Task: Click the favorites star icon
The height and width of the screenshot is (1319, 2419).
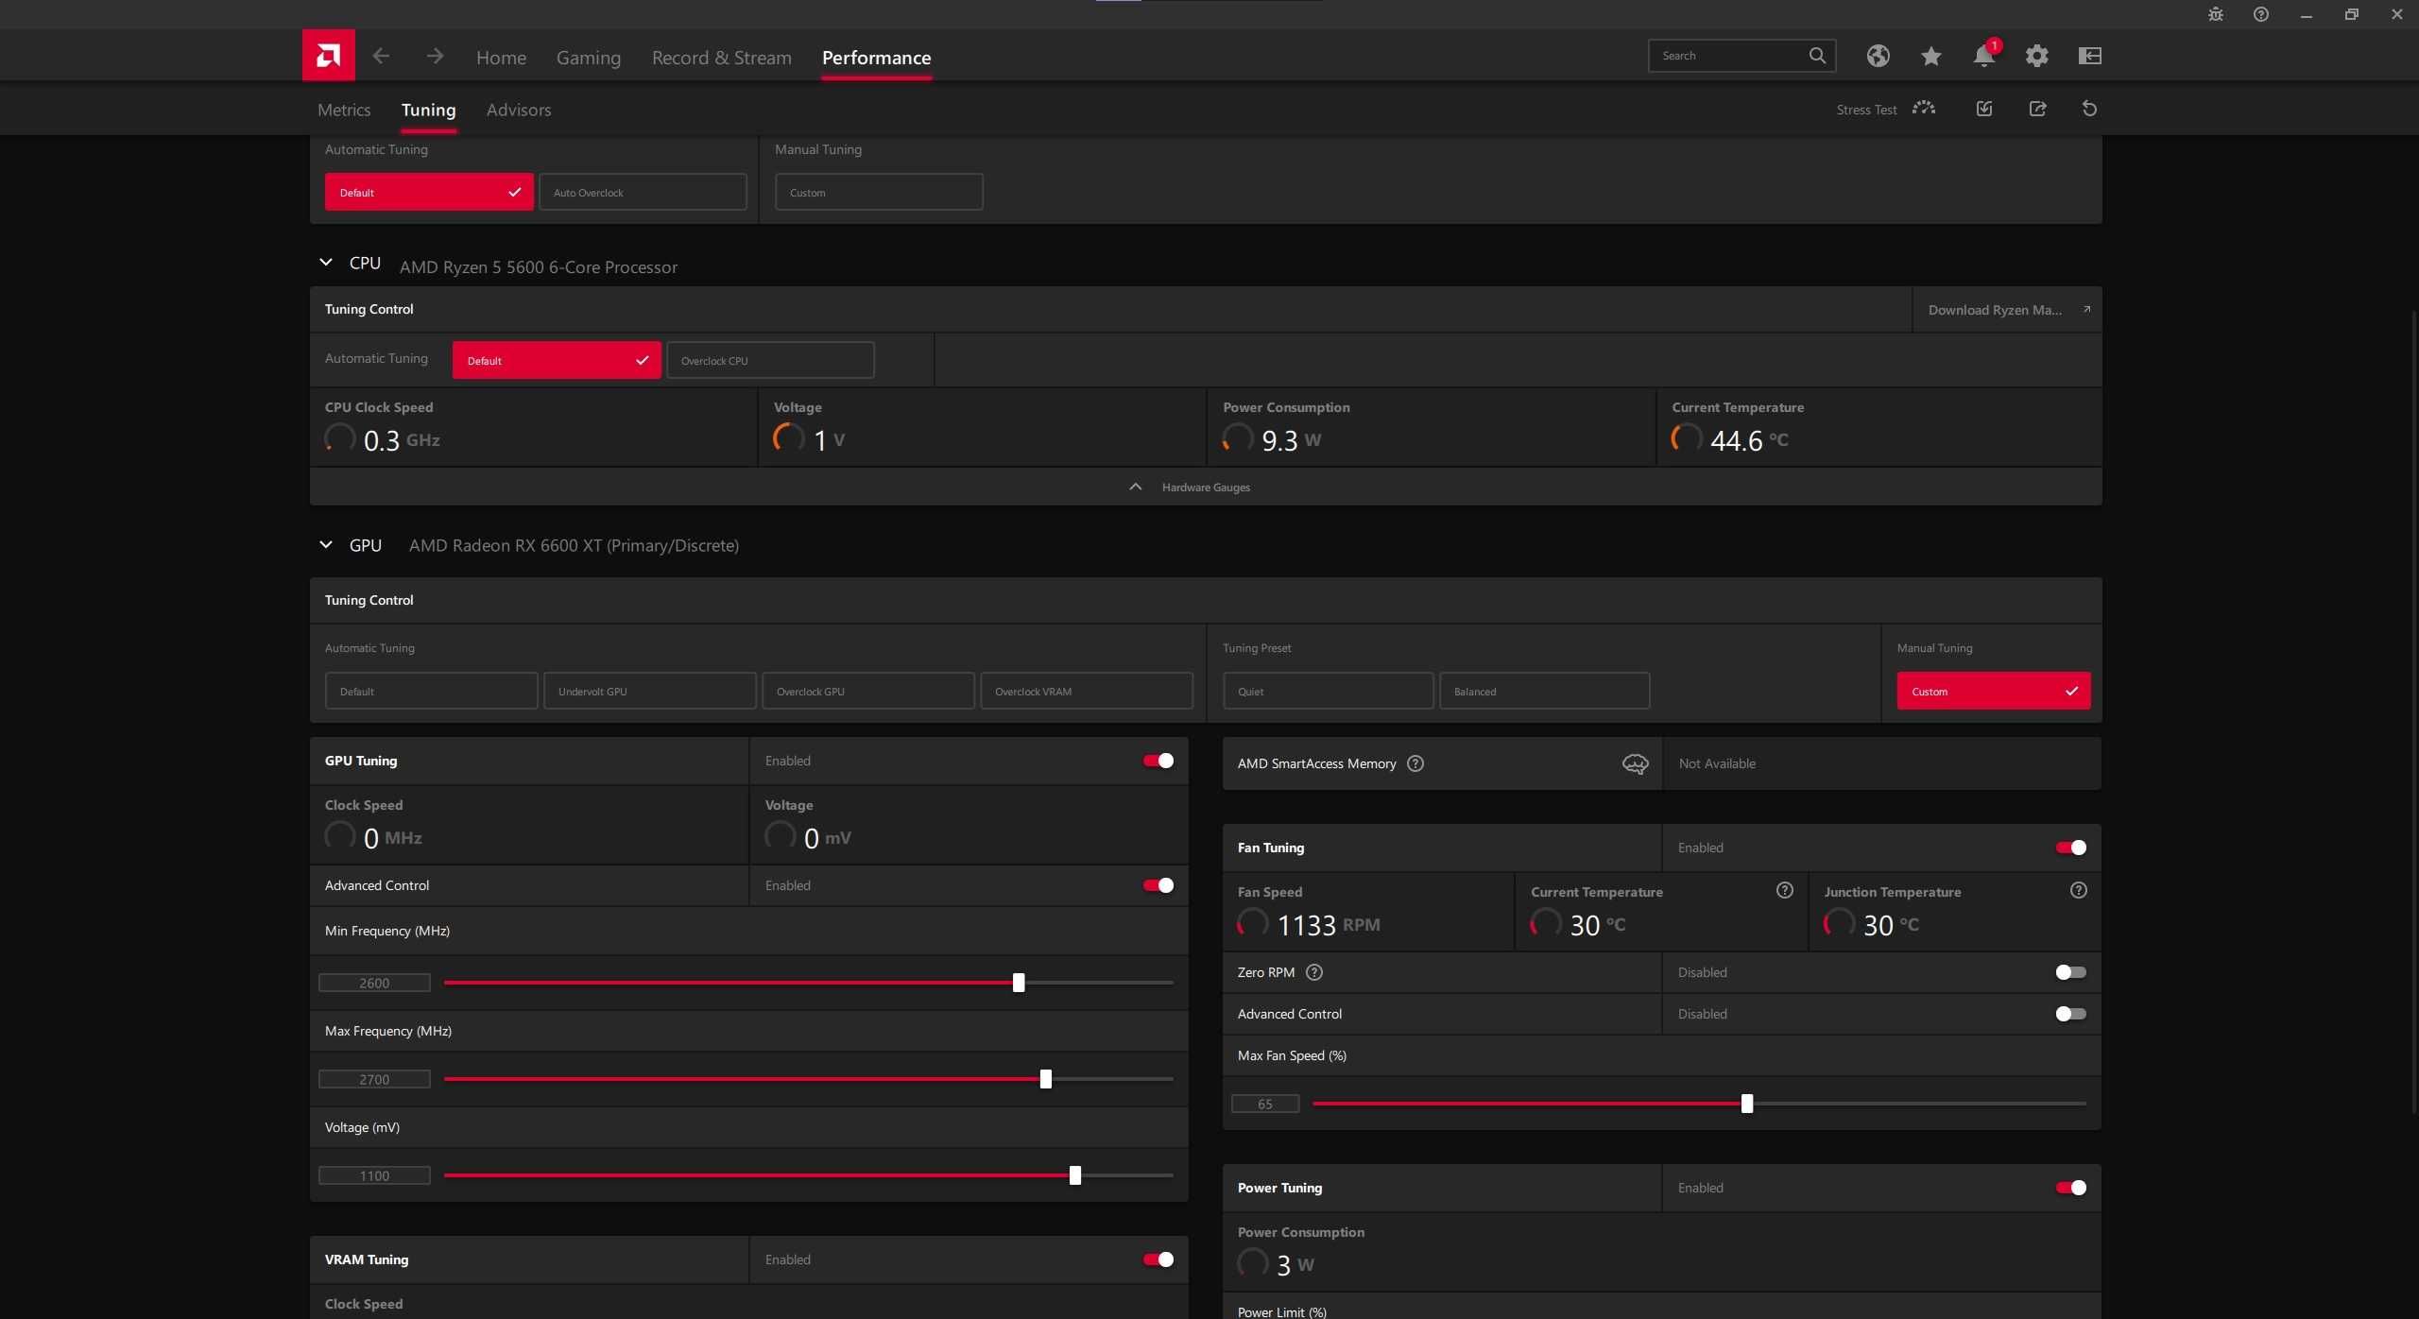Action: click(x=1930, y=55)
